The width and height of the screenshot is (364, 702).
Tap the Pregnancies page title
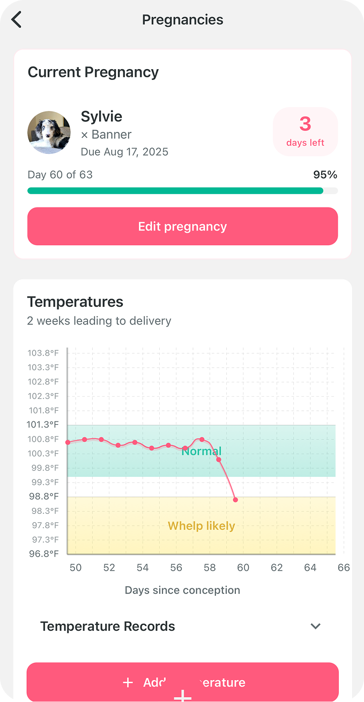[x=182, y=20]
